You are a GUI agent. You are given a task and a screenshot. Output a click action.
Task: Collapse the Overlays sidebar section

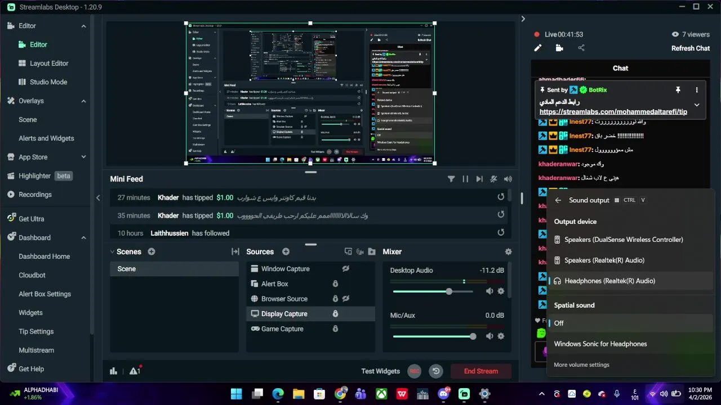coord(84,101)
